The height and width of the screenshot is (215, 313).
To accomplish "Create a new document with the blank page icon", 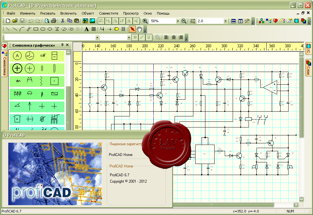I will pyautogui.click(x=8, y=21).
